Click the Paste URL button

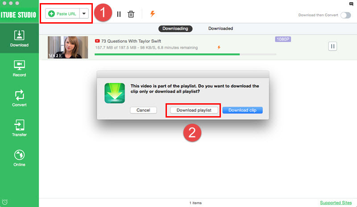[62, 14]
